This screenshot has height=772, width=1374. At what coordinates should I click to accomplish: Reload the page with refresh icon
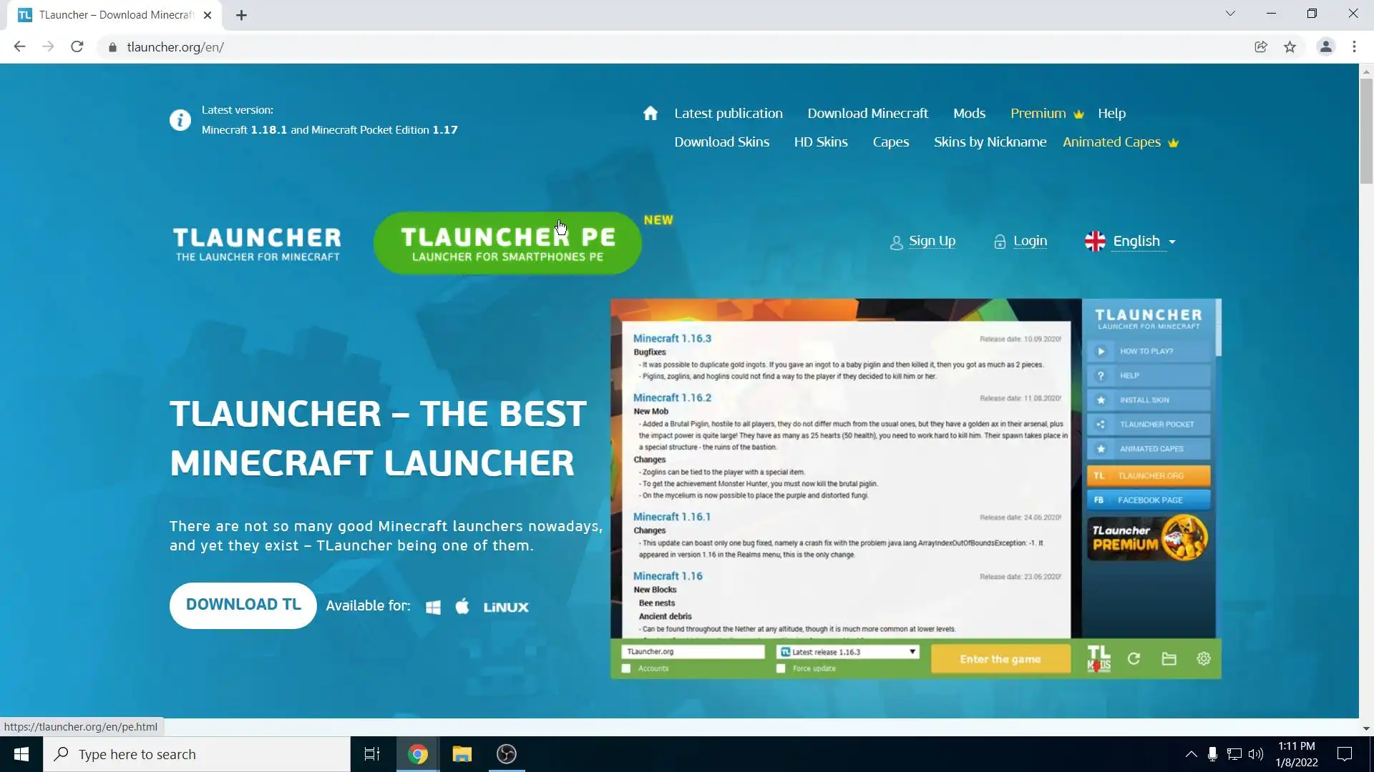[77, 47]
